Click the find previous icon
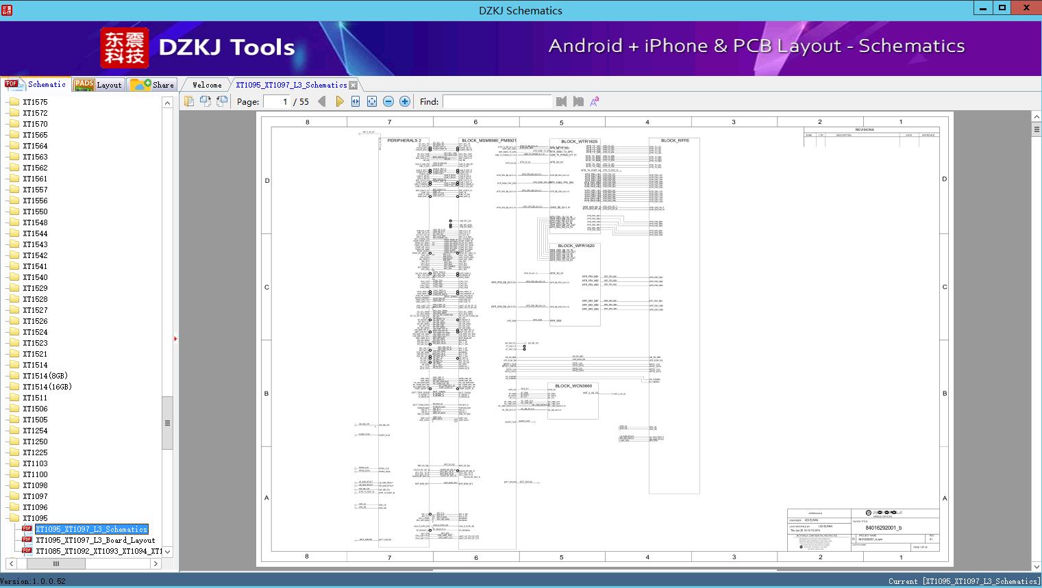The width and height of the screenshot is (1042, 588). [x=562, y=101]
